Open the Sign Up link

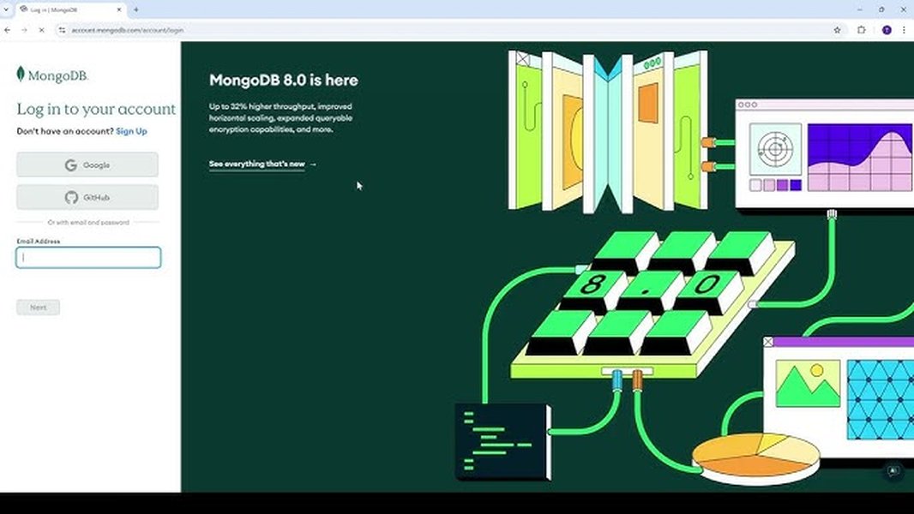pos(132,130)
